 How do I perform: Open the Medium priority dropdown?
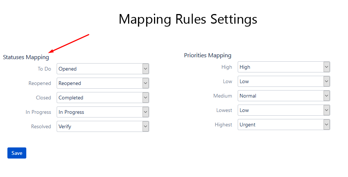click(x=284, y=96)
